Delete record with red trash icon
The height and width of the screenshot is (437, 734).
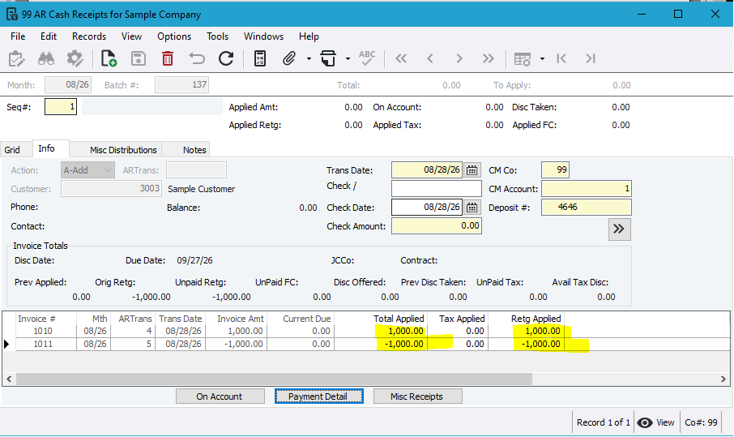(168, 59)
